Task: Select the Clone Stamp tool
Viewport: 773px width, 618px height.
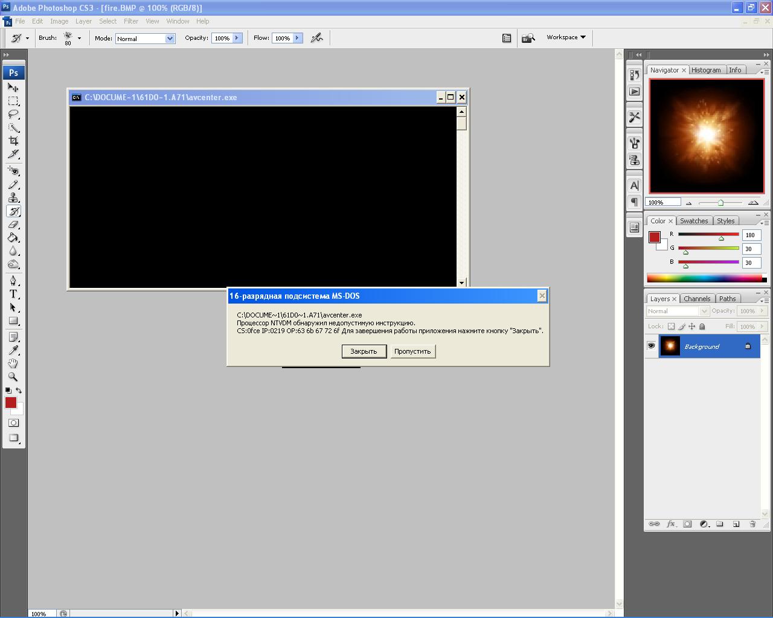Action: [x=13, y=198]
